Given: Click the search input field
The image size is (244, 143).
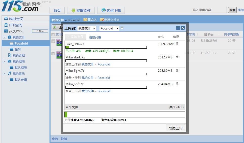Looking at the screenshot, I should pyautogui.click(x=209, y=10).
